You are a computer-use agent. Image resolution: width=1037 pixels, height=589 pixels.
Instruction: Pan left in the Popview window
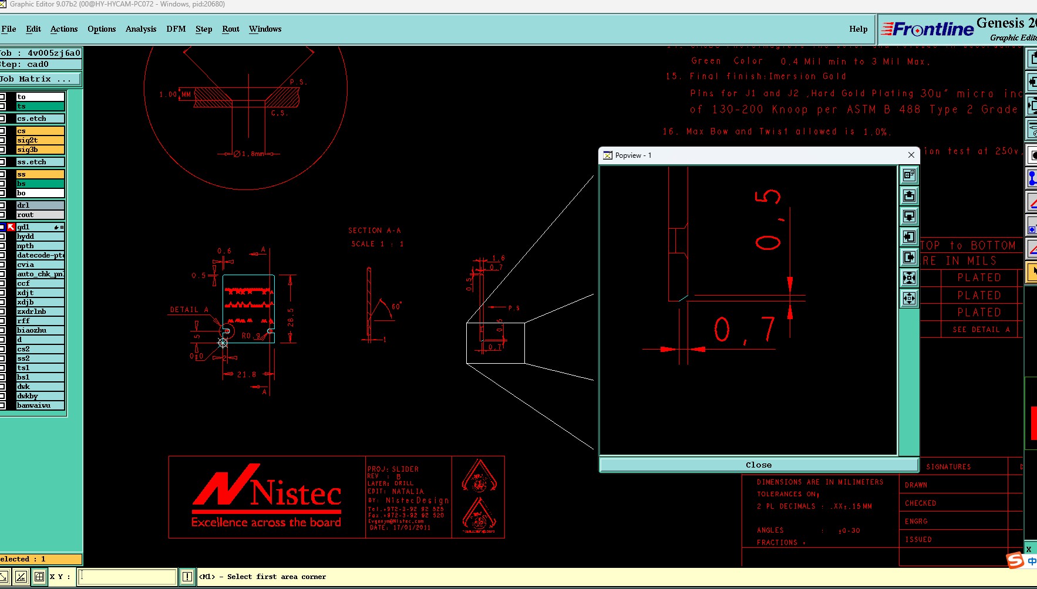909,236
